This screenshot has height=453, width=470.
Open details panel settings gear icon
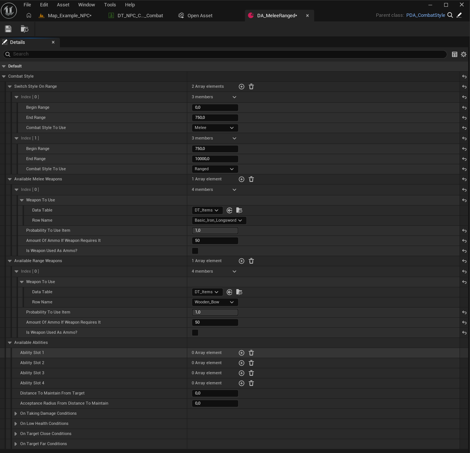464,54
